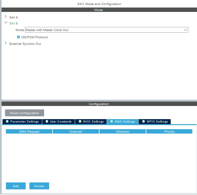Screen dimensions: 197x195
Task: Click the User Constants green check icon
Action: tap(47, 121)
